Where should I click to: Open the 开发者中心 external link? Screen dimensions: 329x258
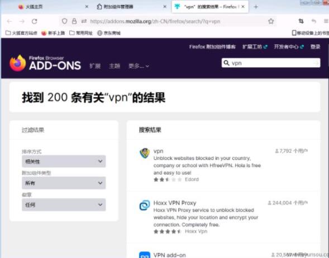pyautogui.click(x=289, y=47)
